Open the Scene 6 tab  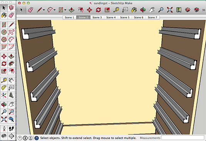point(139,17)
